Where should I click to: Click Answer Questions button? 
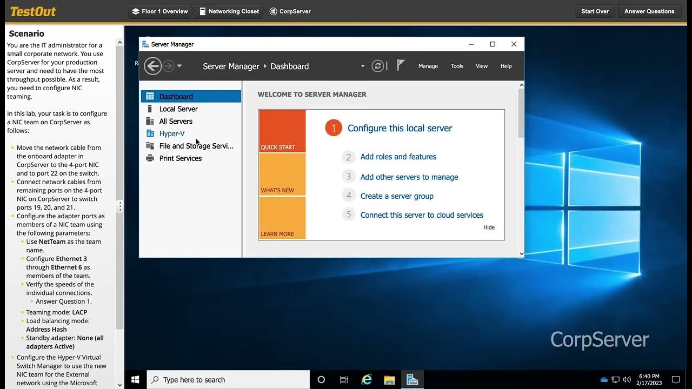pyautogui.click(x=649, y=11)
